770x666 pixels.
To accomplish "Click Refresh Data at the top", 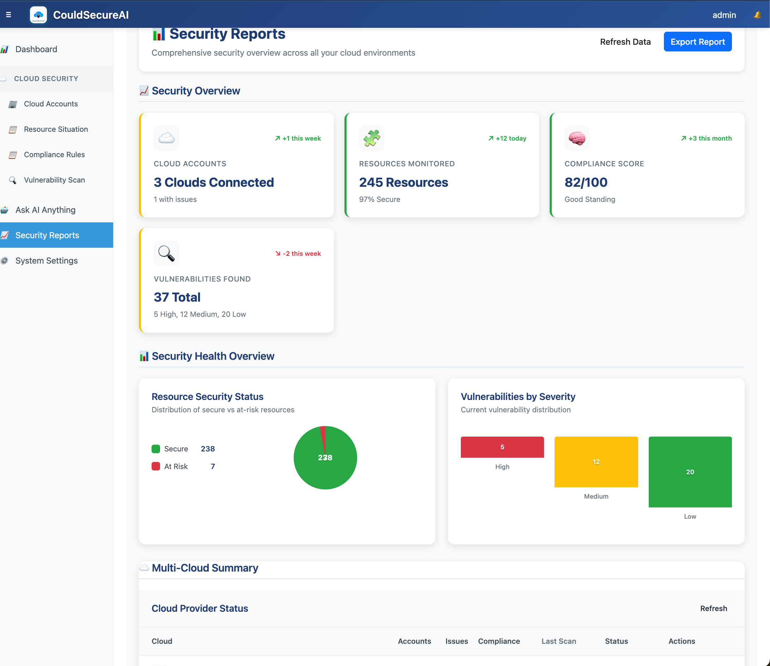I will point(625,42).
